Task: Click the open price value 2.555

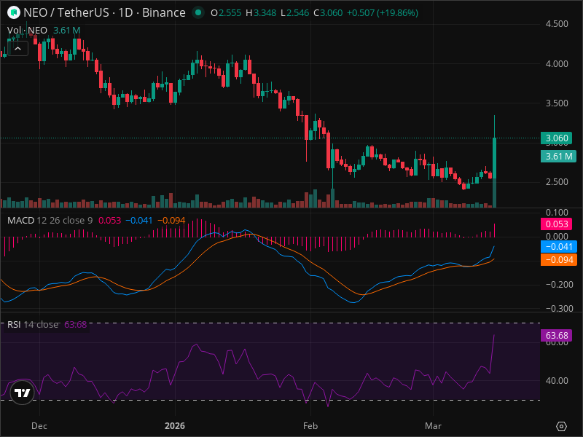Action: 230,13
